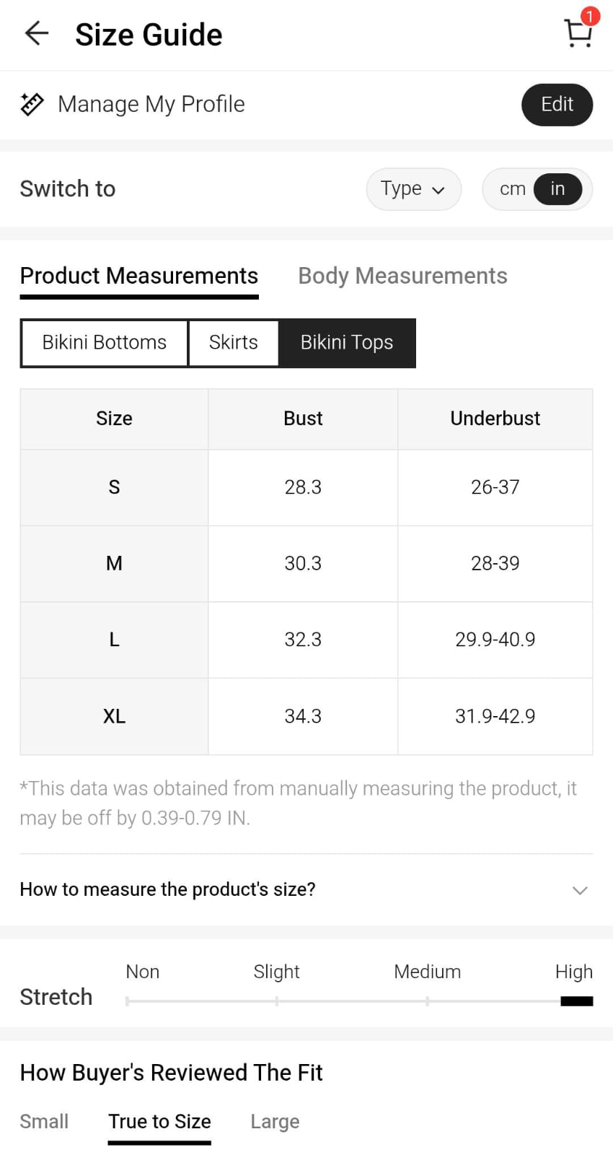Select the Bikini Tops chart
Viewport: 613px width, 1155px height.
pyautogui.click(x=347, y=343)
